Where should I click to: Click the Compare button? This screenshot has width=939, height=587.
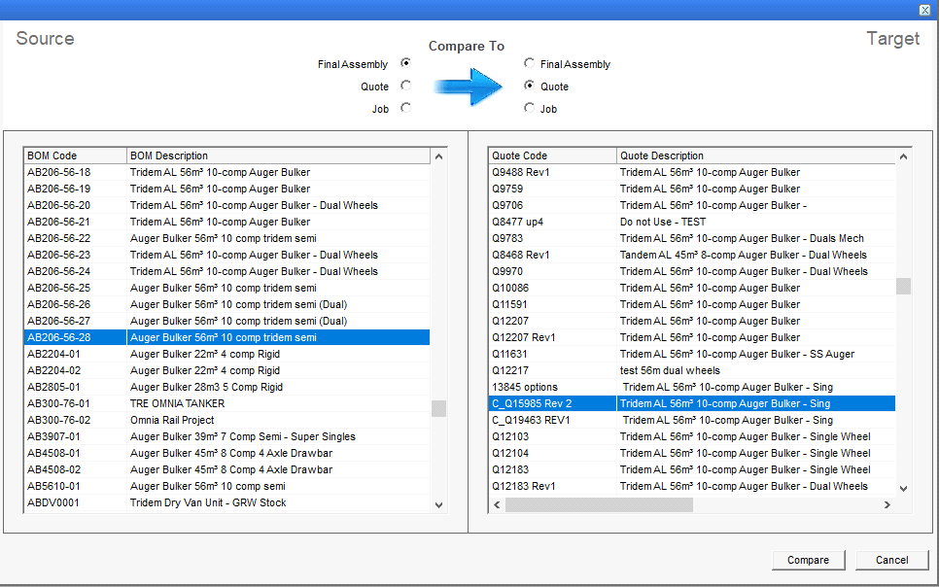[x=808, y=560]
